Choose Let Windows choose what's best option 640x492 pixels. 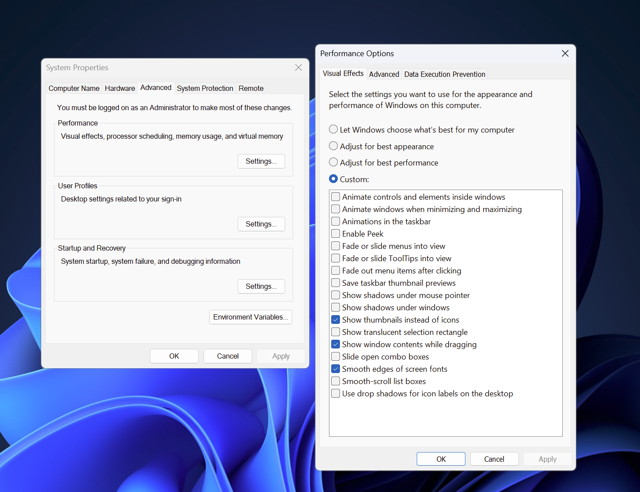coord(333,129)
